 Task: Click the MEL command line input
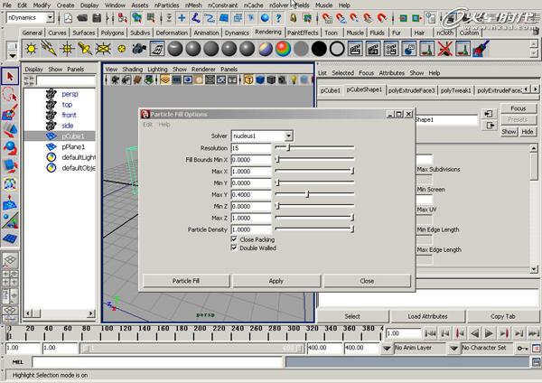157,362
